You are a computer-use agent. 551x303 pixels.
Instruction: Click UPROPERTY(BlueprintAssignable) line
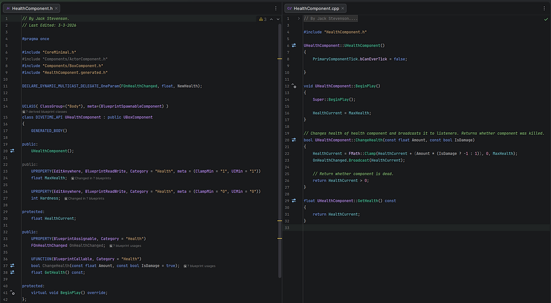click(x=89, y=239)
